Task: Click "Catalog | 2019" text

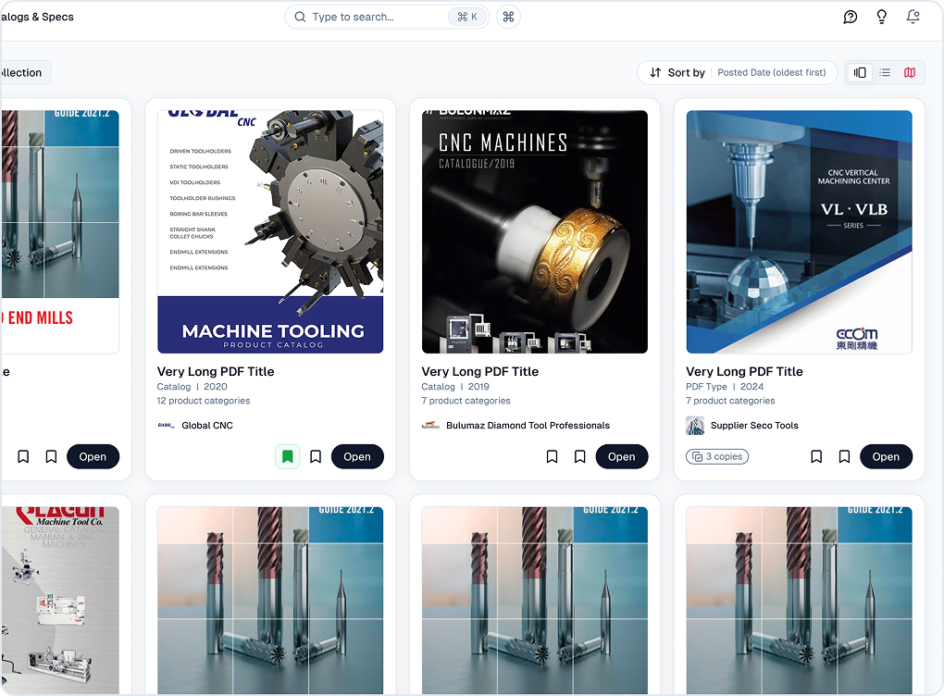Action: [x=455, y=387]
